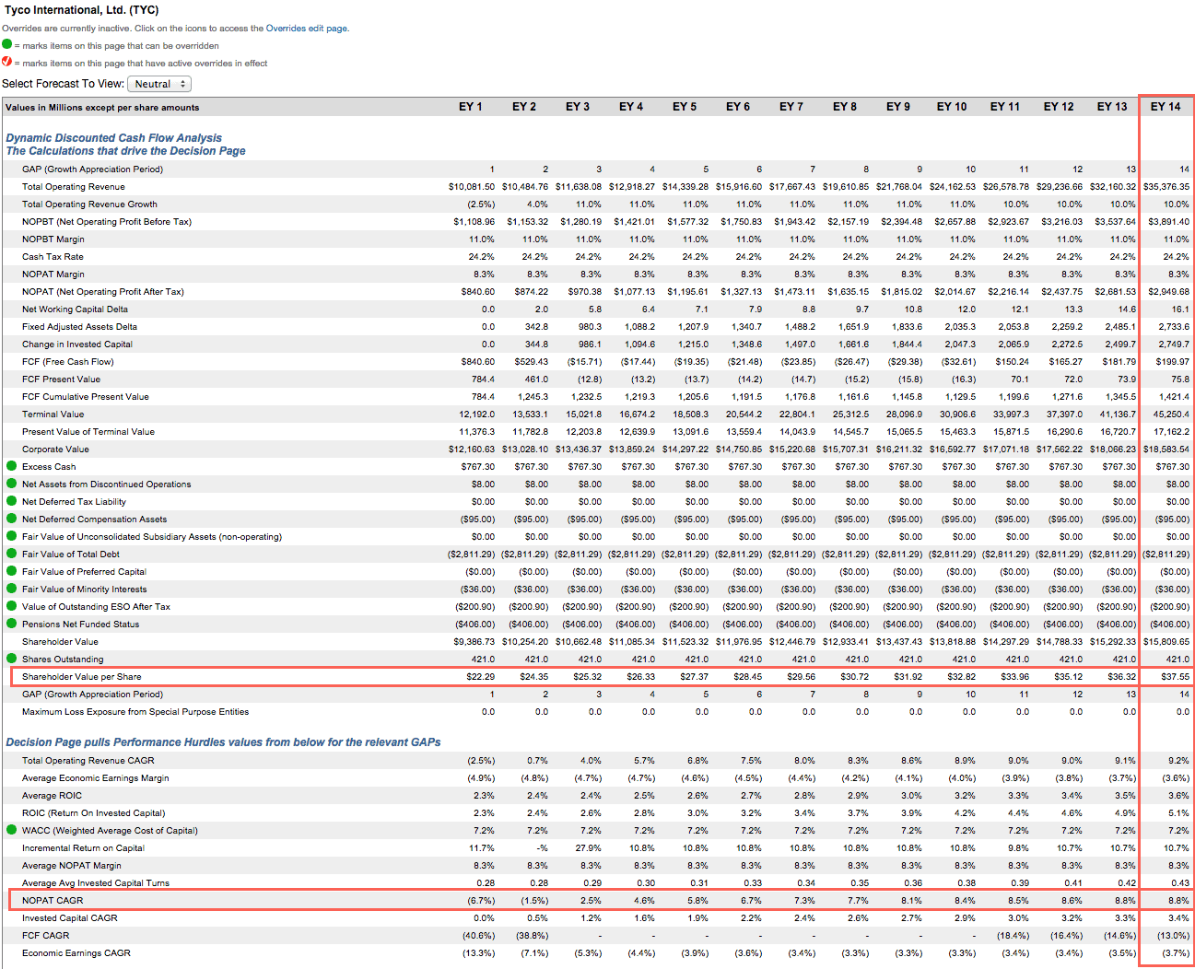Click override icon for Value of Outstanding ESO After Tax
The image size is (1195, 969).
pos(12,606)
